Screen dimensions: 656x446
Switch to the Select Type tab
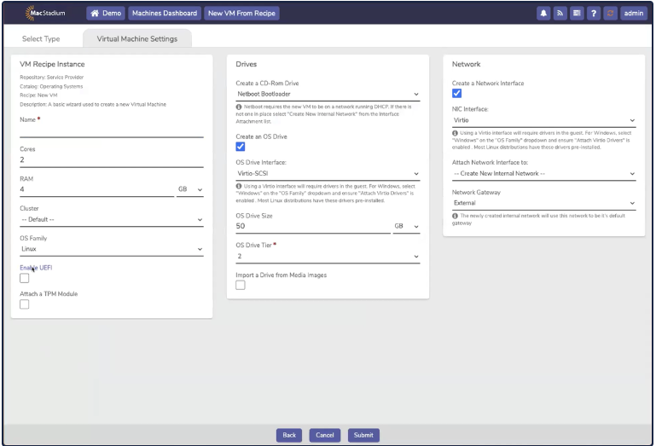[x=41, y=38]
